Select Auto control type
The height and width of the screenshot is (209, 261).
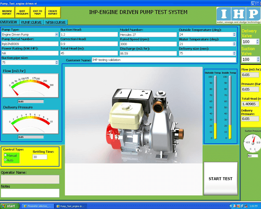(x=5, y=160)
